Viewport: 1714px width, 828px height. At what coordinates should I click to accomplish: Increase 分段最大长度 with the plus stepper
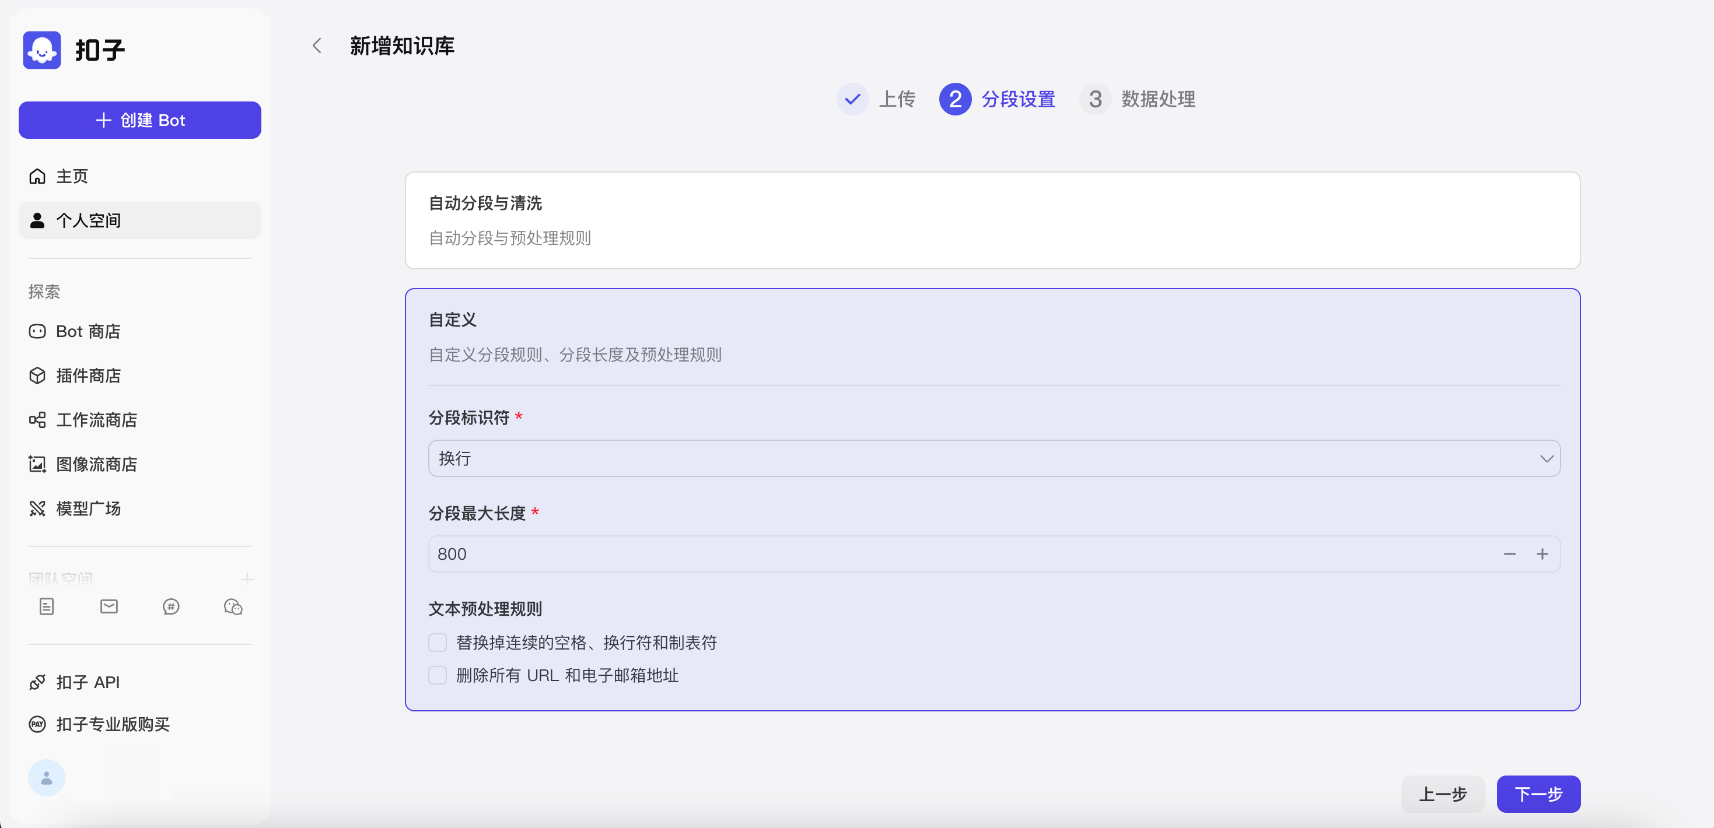coord(1543,553)
